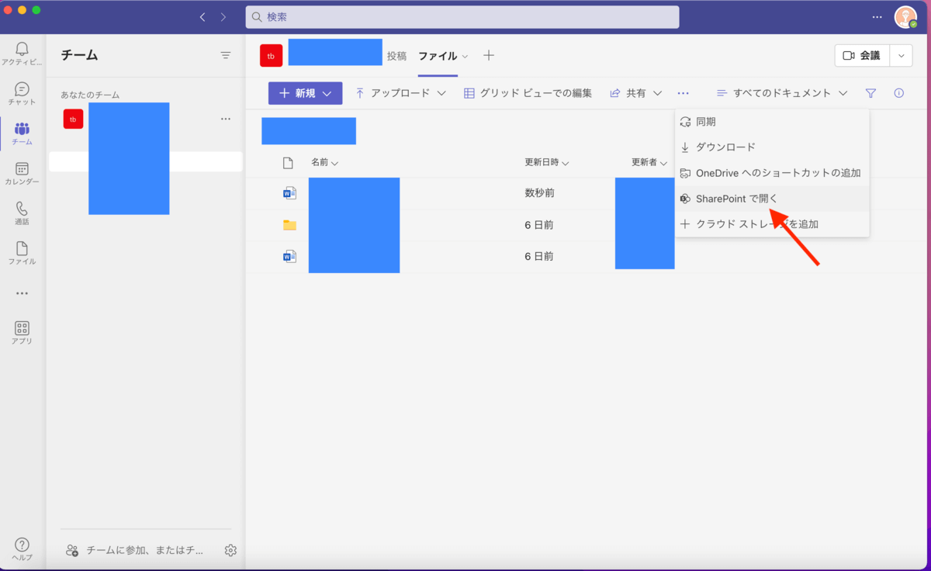Expand the 会議 button dropdown arrow
The image size is (931, 571).
(x=901, y=55)
